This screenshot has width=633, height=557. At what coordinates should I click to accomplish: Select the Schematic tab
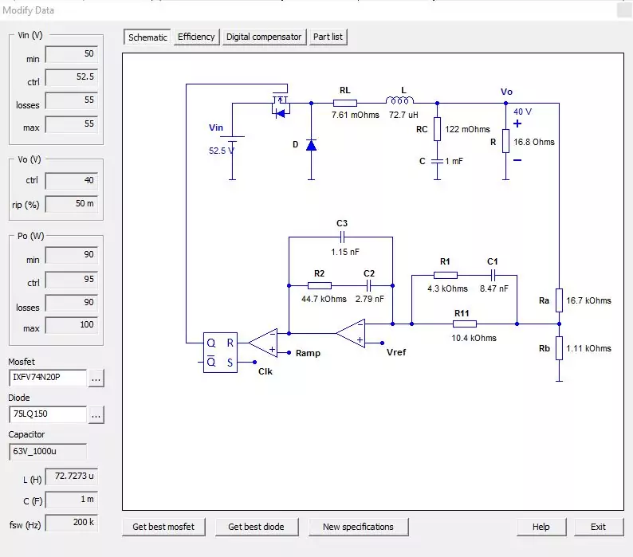[x=147, y=37]
